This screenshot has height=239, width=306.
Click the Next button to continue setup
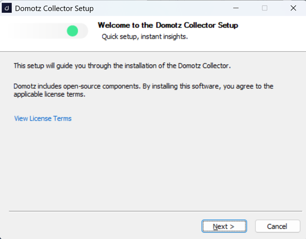[x=224, y=226]
